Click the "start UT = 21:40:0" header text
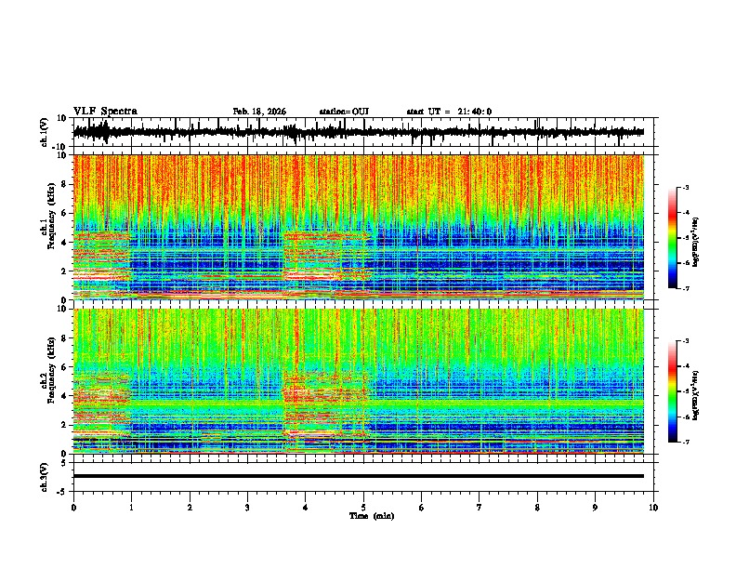 449,112
